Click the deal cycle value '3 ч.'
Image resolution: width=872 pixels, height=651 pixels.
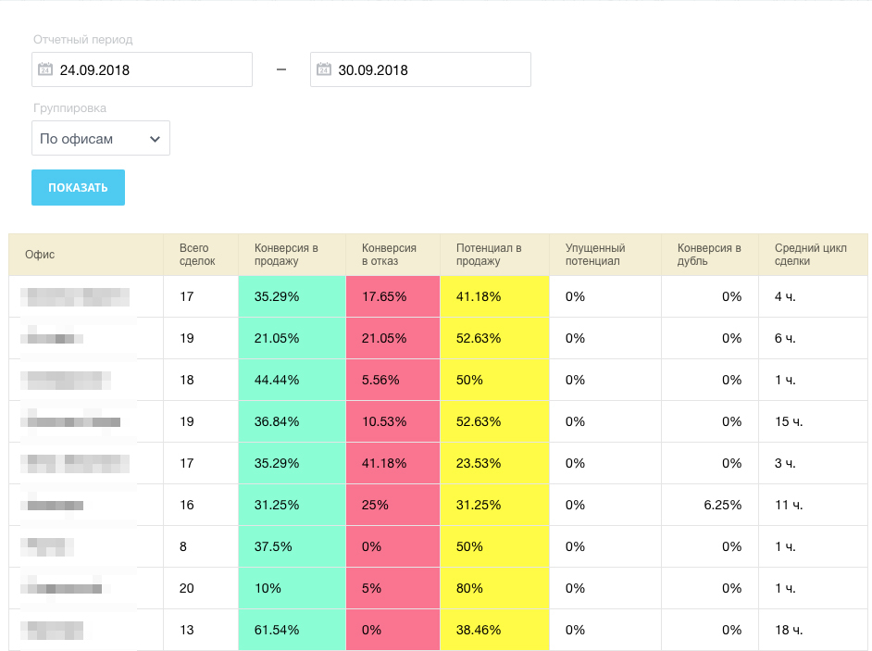(785, 464)
